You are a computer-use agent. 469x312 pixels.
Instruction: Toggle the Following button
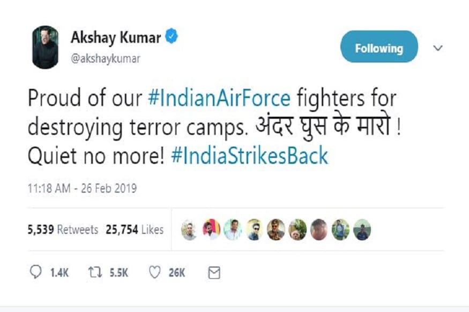379,47
